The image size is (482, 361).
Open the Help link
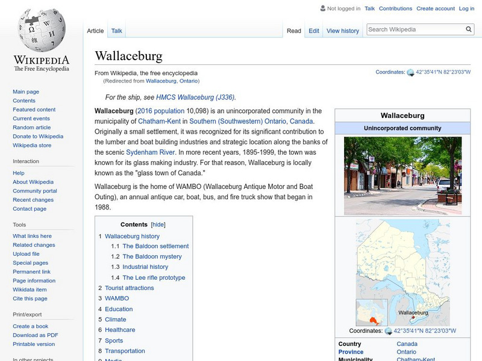pyautogui.click(x=19, y=173)
